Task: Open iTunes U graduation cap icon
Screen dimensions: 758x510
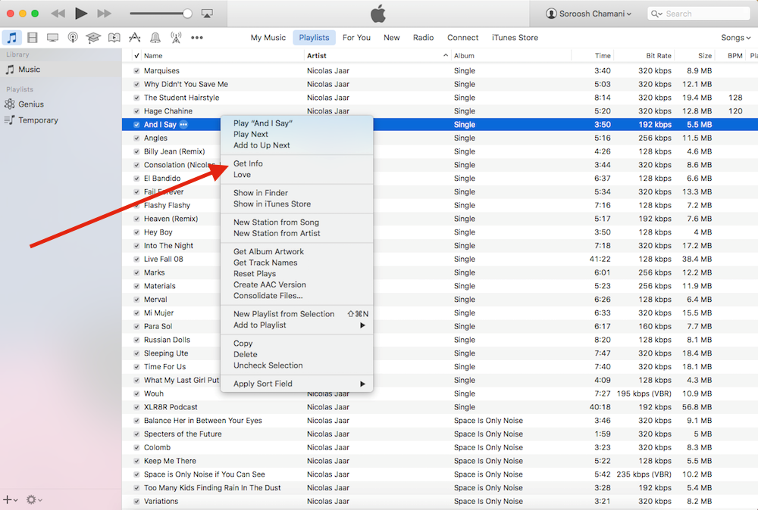Action: point(93,38)
